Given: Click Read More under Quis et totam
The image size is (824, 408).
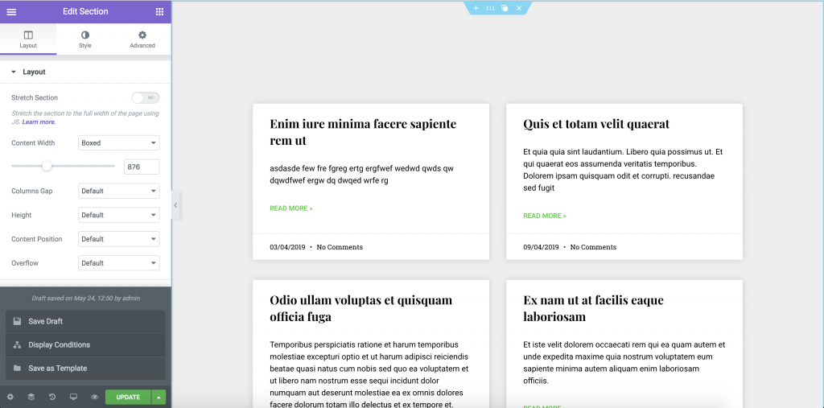Looking at the screenshot, I should (545, 216).
